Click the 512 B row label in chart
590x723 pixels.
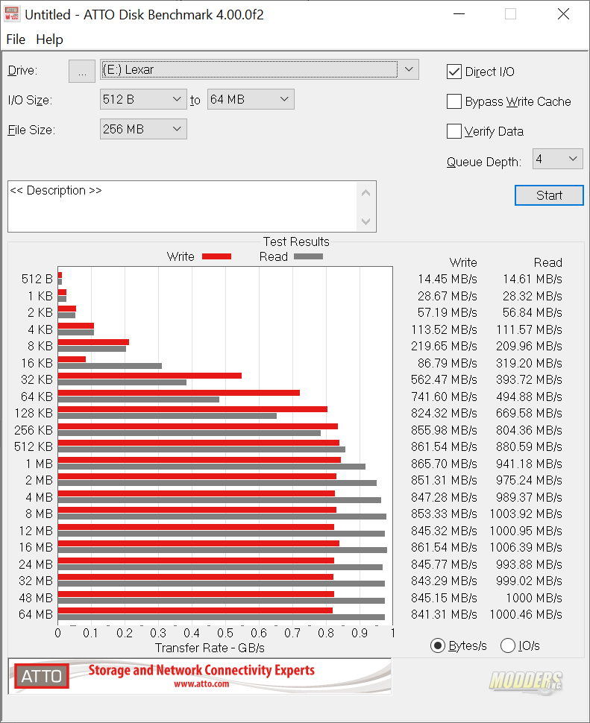coord(37,280)
